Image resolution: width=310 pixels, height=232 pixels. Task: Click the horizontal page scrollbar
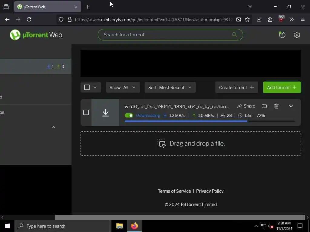point(180,217)
